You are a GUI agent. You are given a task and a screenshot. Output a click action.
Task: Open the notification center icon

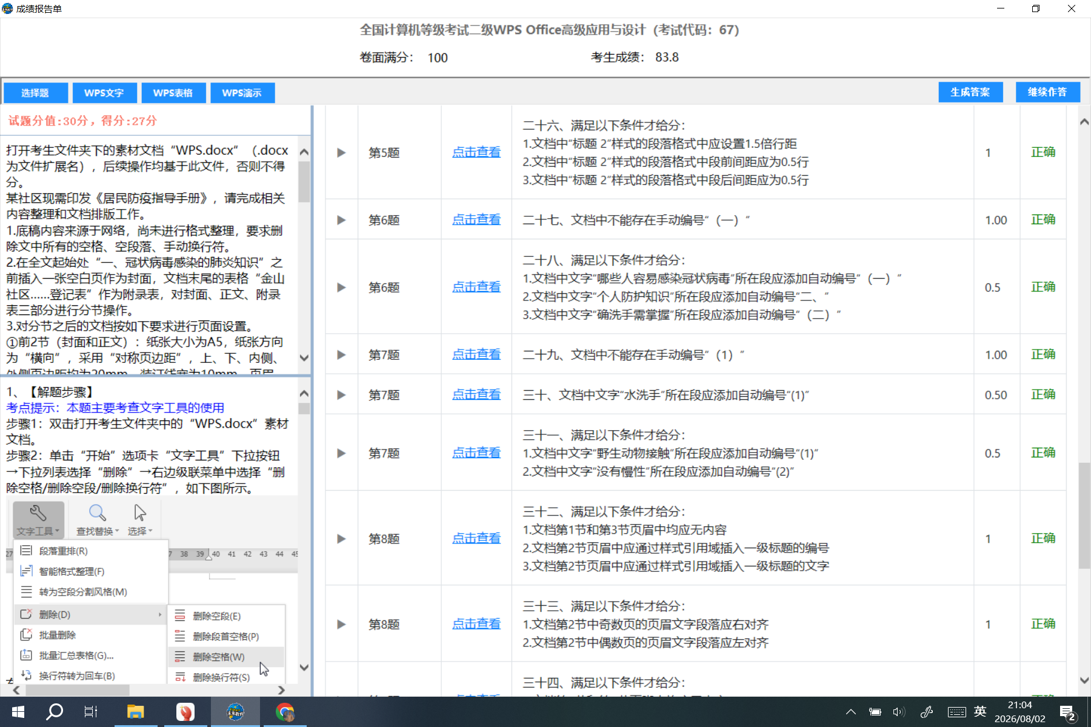[x=1067, y=712]
